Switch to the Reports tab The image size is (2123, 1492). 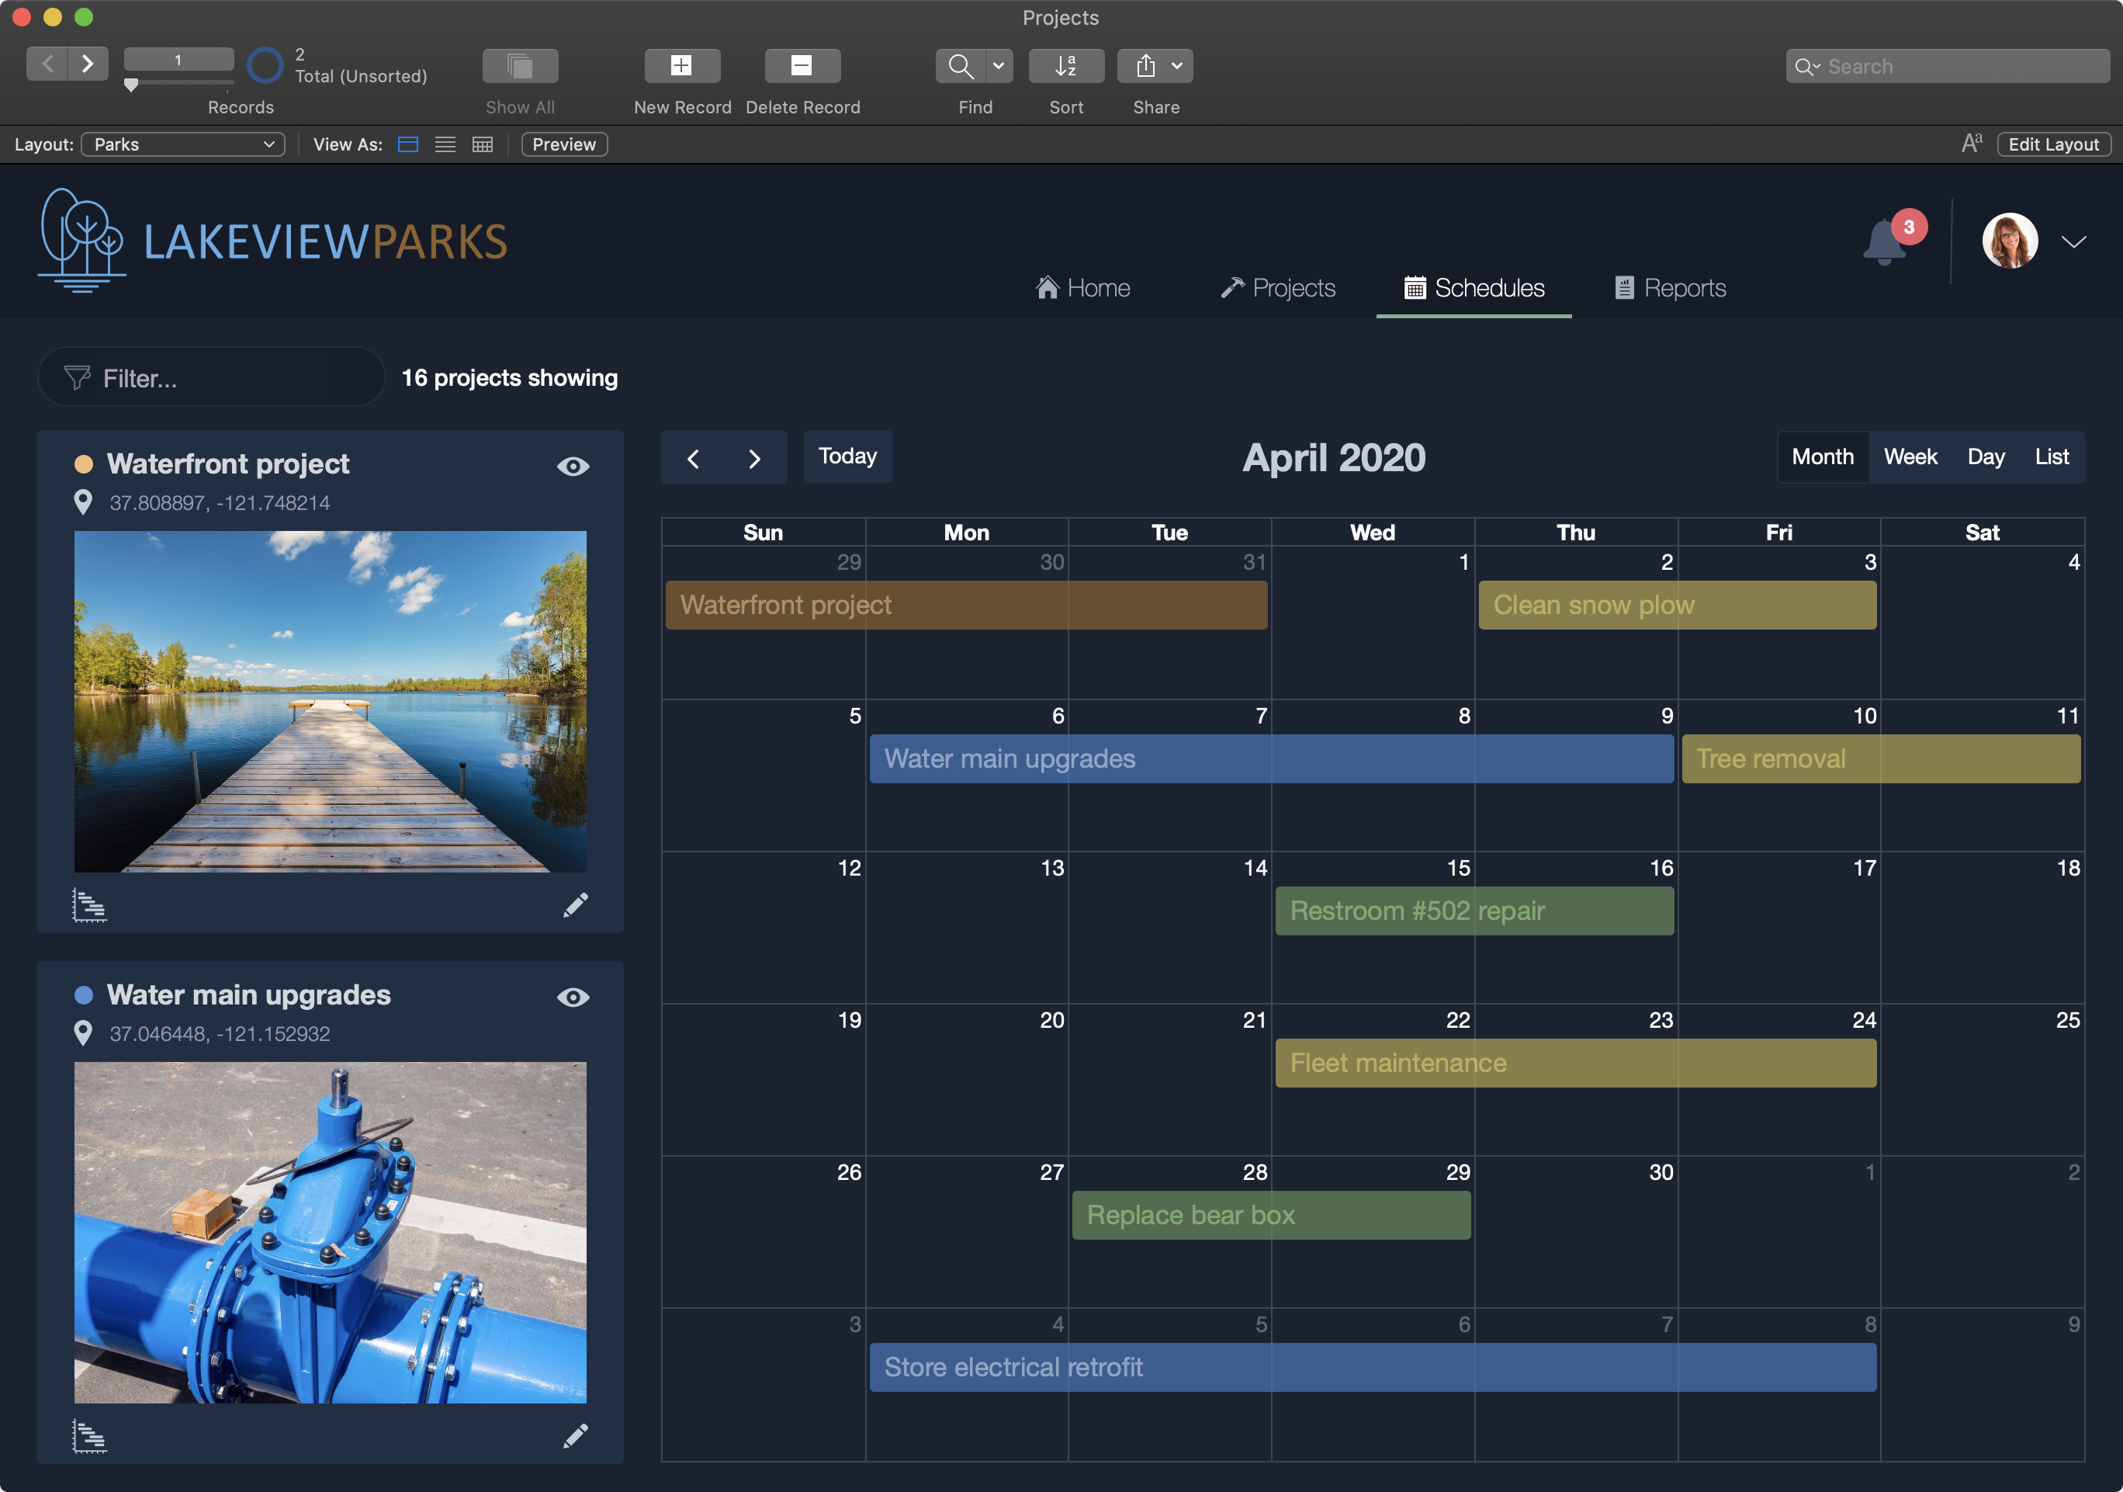coord(1670,288)
